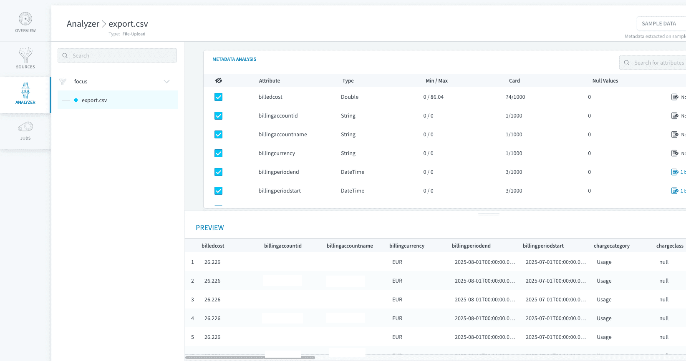Viewport: 686px width, 361px height.
Task: Click the billingperiodstart attribute name
Action: (x=280, y=191)
